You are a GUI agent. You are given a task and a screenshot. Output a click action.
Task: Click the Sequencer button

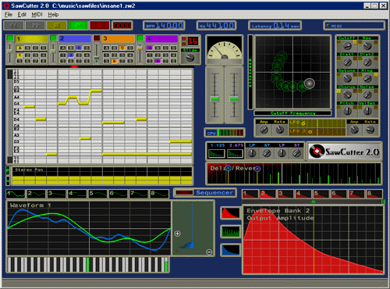coord(205,193)
